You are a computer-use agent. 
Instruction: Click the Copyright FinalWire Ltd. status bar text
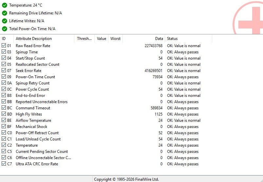point(126,179)
